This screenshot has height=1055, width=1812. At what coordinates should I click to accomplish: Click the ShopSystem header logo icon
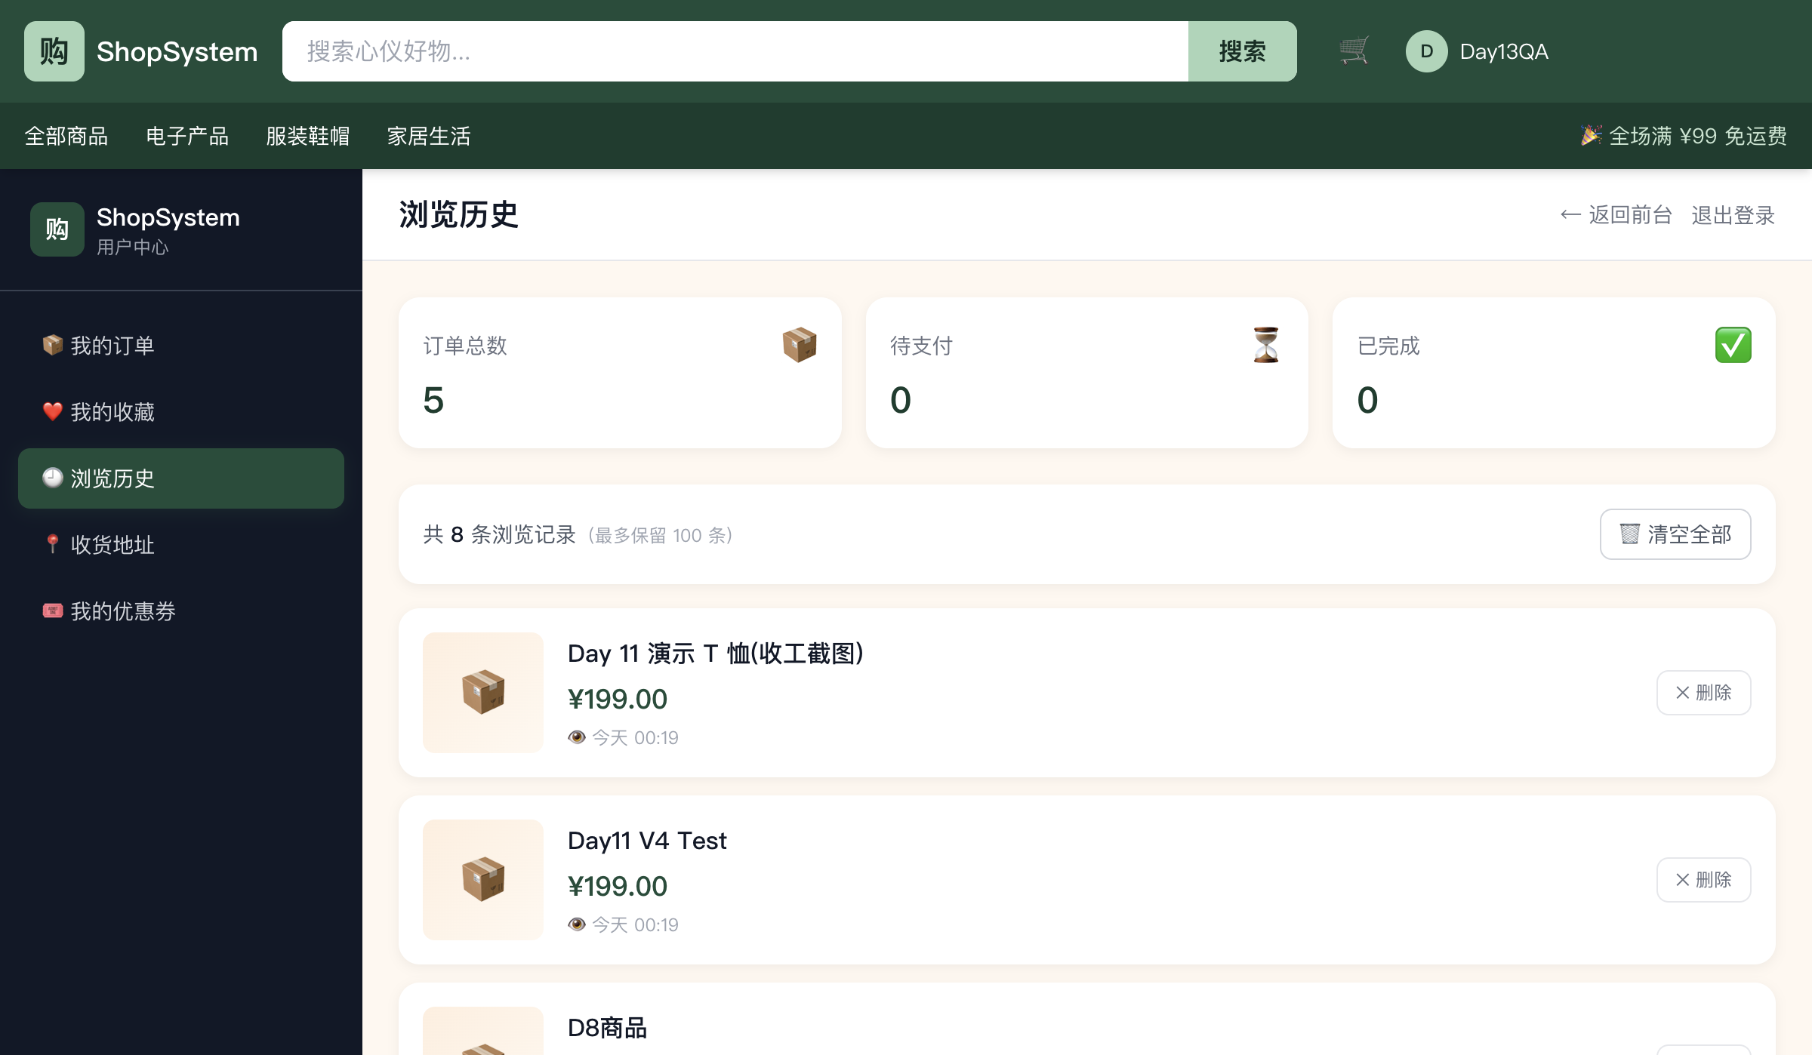54,51
